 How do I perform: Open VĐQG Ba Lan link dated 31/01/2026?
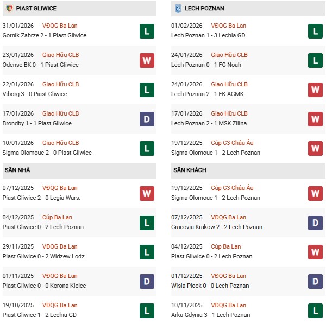tap(60, 26)
